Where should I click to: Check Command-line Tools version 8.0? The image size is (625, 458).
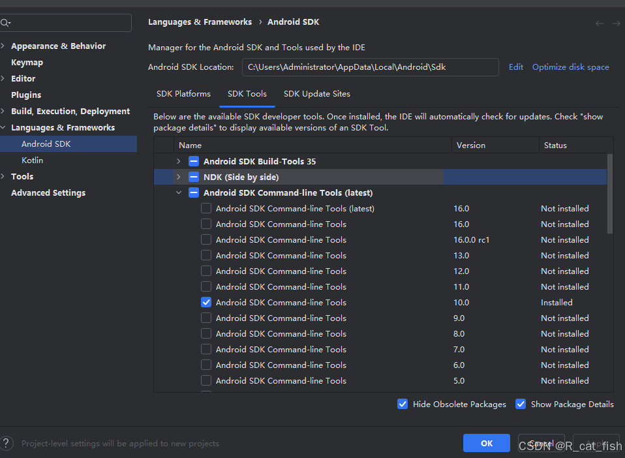tap(206, 333)
